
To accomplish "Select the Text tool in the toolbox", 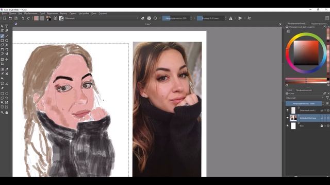I will tap(7, 26).
